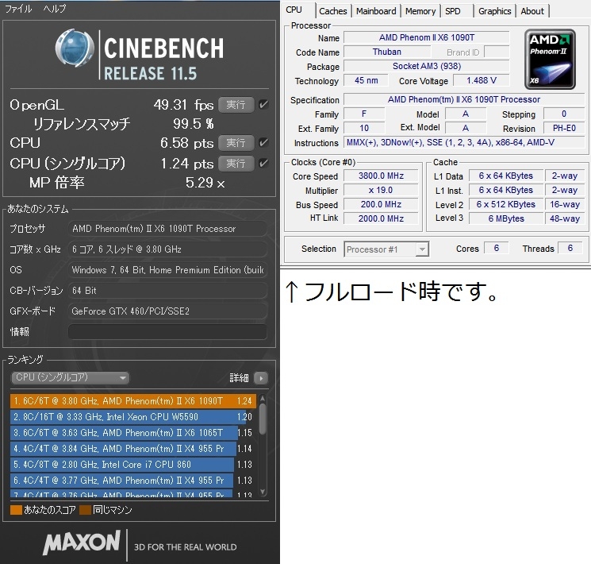Open the ヘルプ menu in Cinebench
The height and width of the screenshot is (564, 591).
click(55, 8)
